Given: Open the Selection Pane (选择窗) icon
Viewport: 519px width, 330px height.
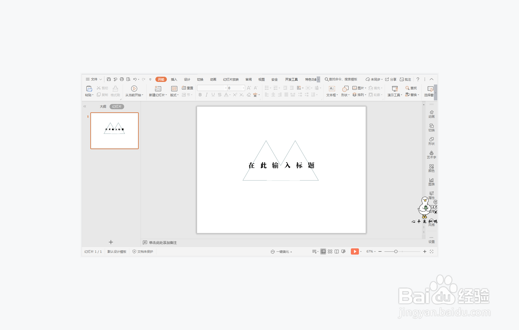Looking at the screenshot, I should pyautogui.click(x=430, y=89).
